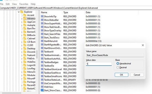
Task: Click the tree pane horizontal scrollbar thumb
Action: pos(12,93)
